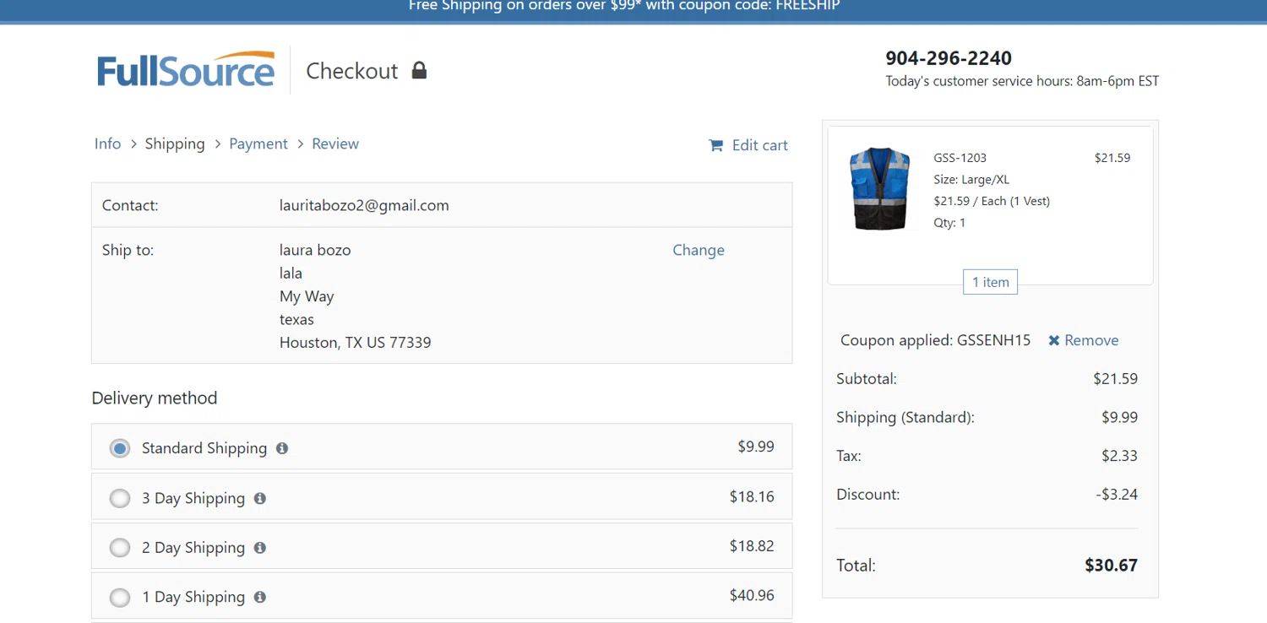Choose the 3 Day Shipping option

[120, 498]
